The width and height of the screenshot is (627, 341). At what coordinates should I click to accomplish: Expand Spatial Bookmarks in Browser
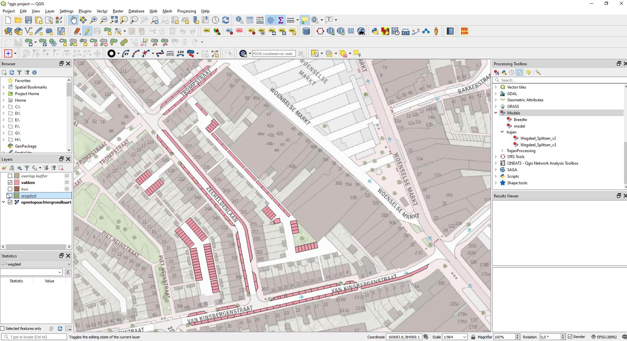[4, 87]
